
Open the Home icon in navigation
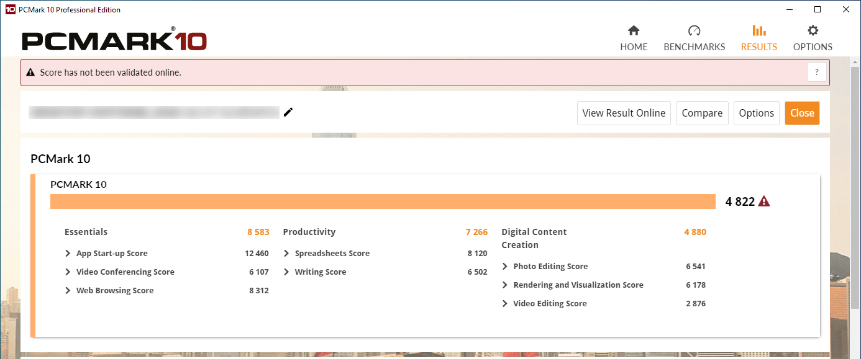pos(634,30)
